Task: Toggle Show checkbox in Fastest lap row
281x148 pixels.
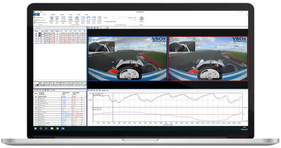Action: click(x=35, y=85)
